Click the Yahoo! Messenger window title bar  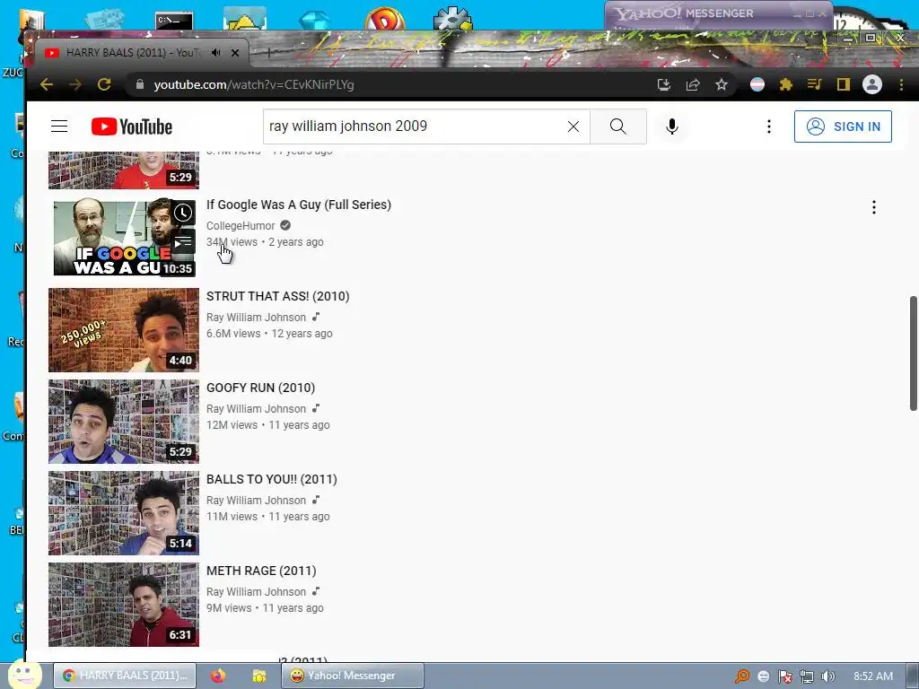coord(719,14)
